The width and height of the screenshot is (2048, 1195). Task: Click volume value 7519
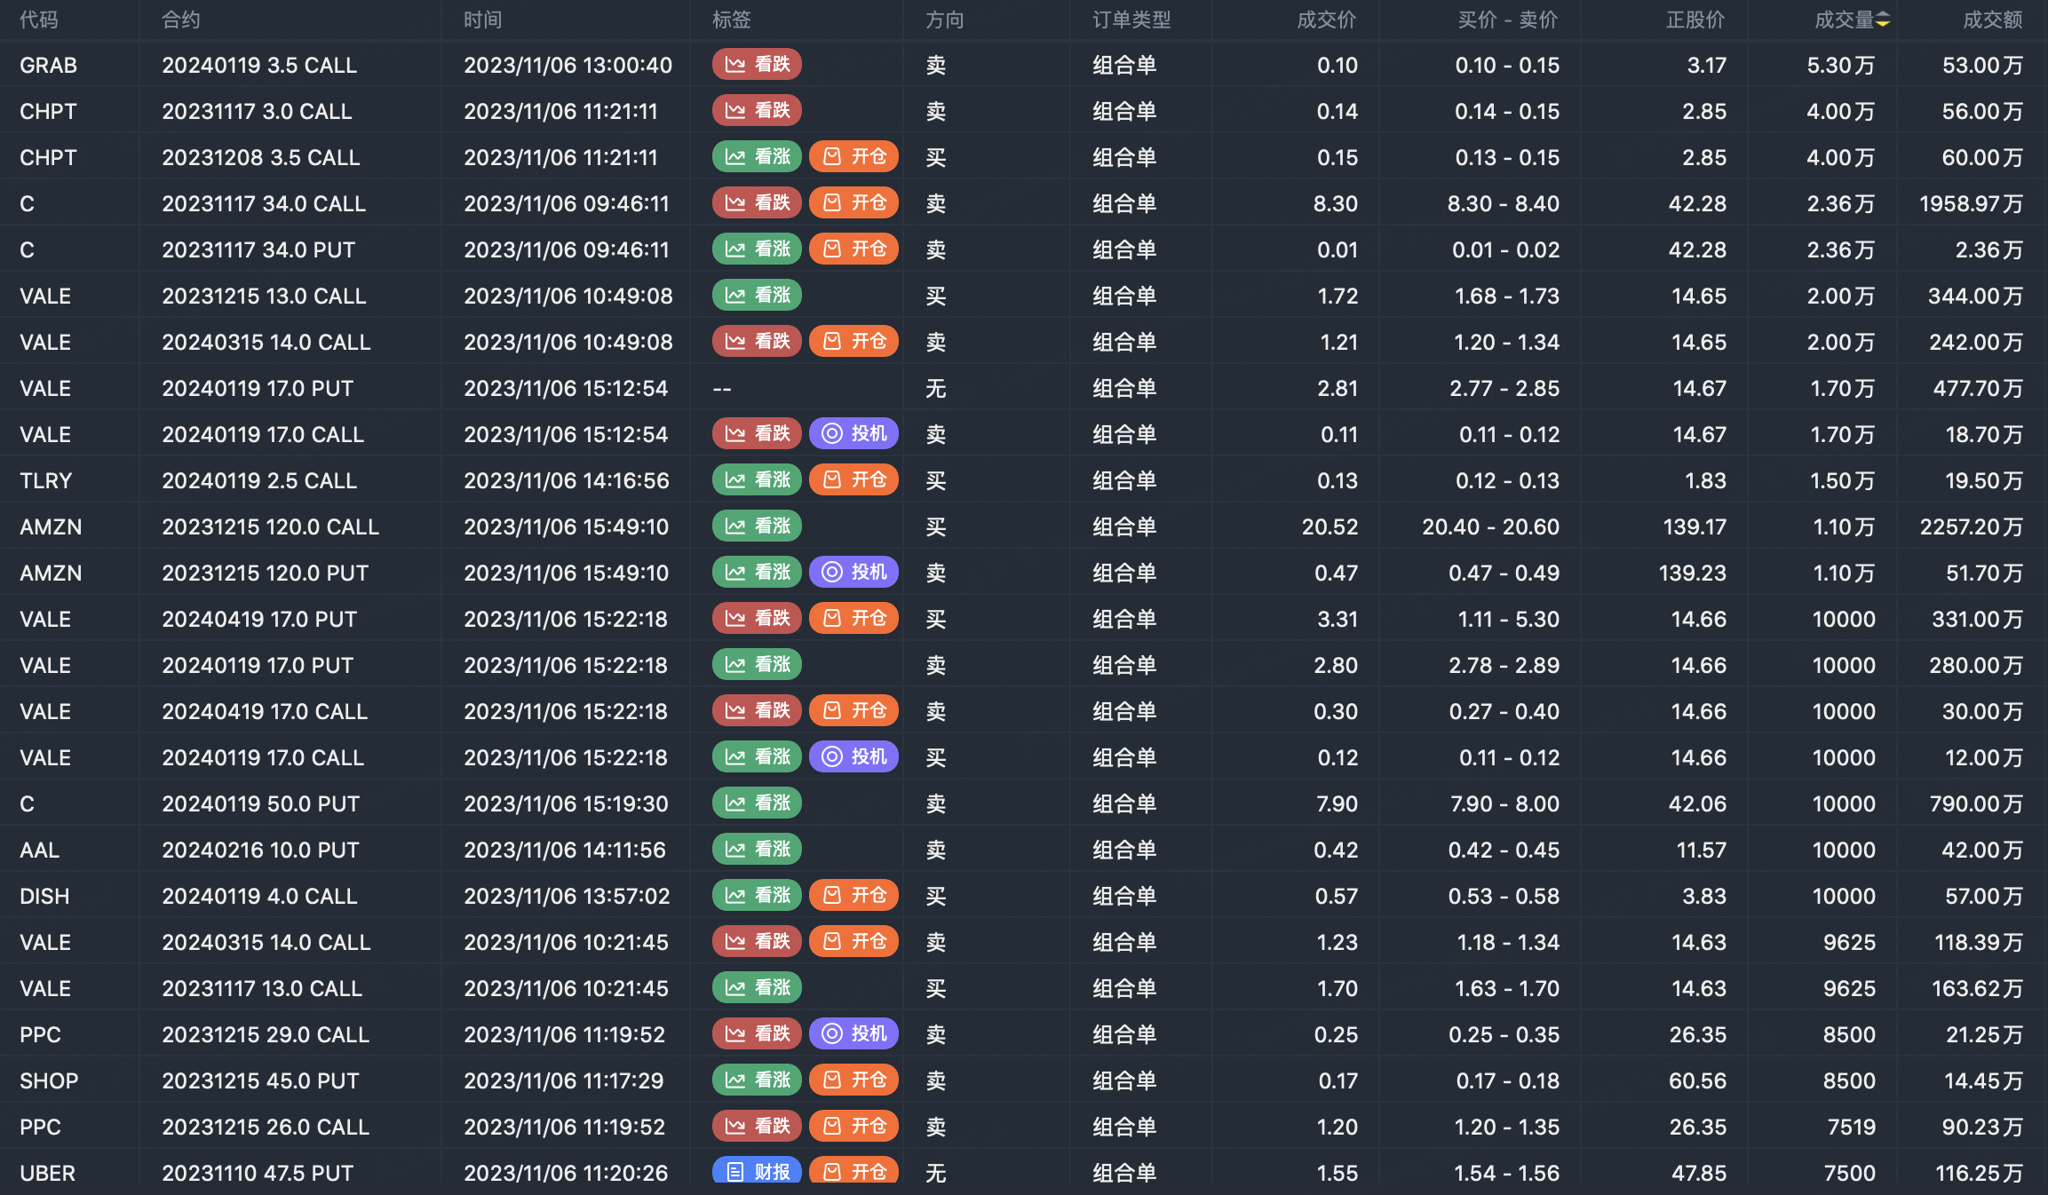pyautogui.click(x=1852, y=1127)
